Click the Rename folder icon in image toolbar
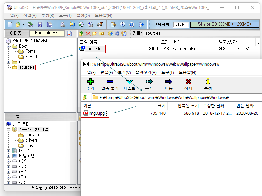Image resolution: width=262 pixels, height=196 pixels. [101, 33]
